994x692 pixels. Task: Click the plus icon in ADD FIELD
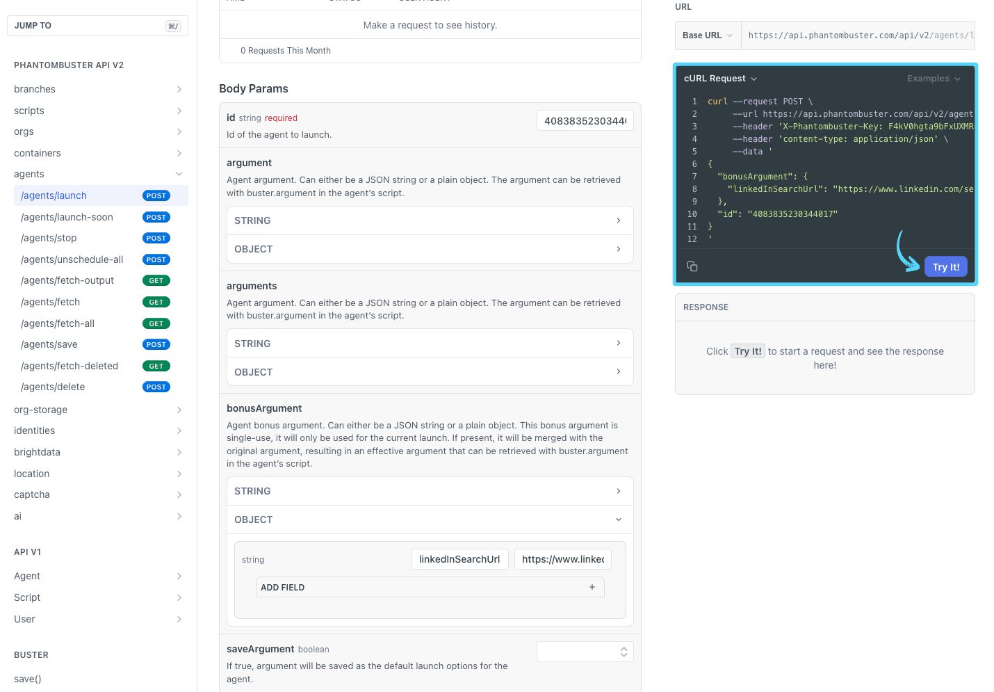coord(592,587)
